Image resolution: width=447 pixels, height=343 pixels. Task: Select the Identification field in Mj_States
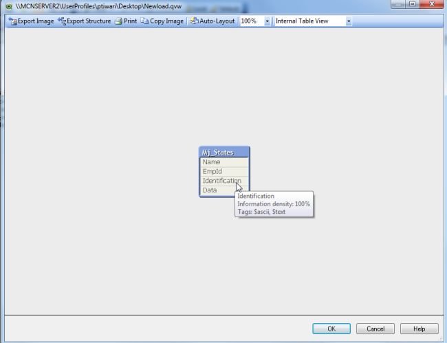tap(224, 181)
